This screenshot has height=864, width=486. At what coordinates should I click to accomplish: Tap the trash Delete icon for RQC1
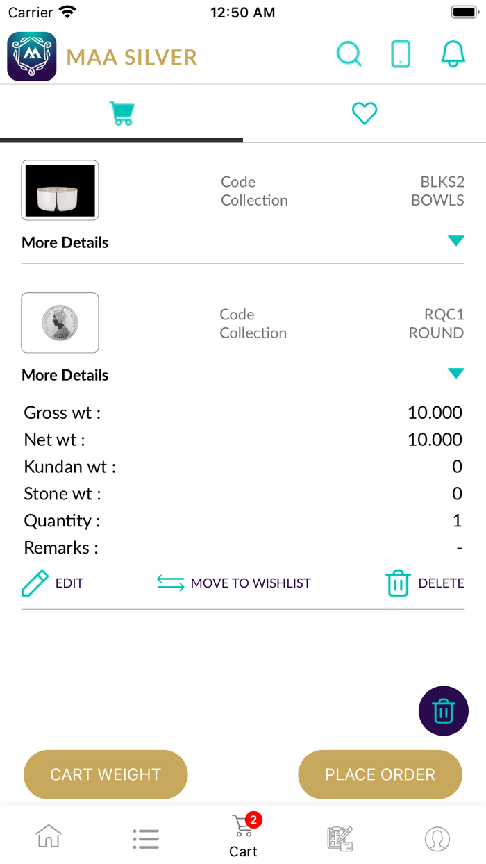pos(398,583)
